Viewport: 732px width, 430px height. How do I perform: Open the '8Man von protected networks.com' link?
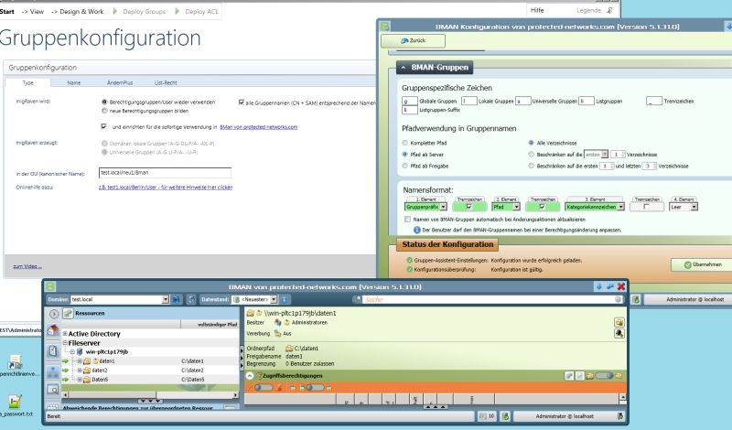[x=258, y=126]
